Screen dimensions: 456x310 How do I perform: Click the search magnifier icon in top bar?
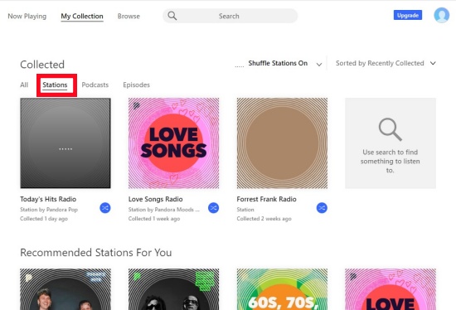click(x=172, y=16)
